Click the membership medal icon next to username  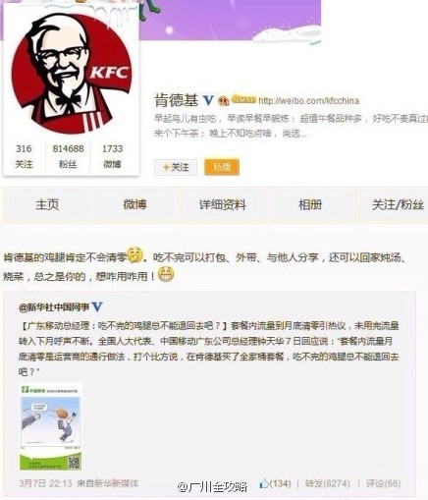224,100
